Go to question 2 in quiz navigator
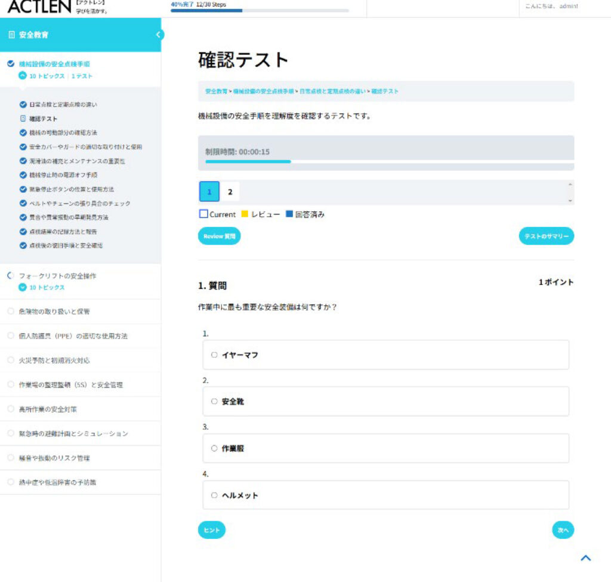611x582 pixels. pos(230,192)
